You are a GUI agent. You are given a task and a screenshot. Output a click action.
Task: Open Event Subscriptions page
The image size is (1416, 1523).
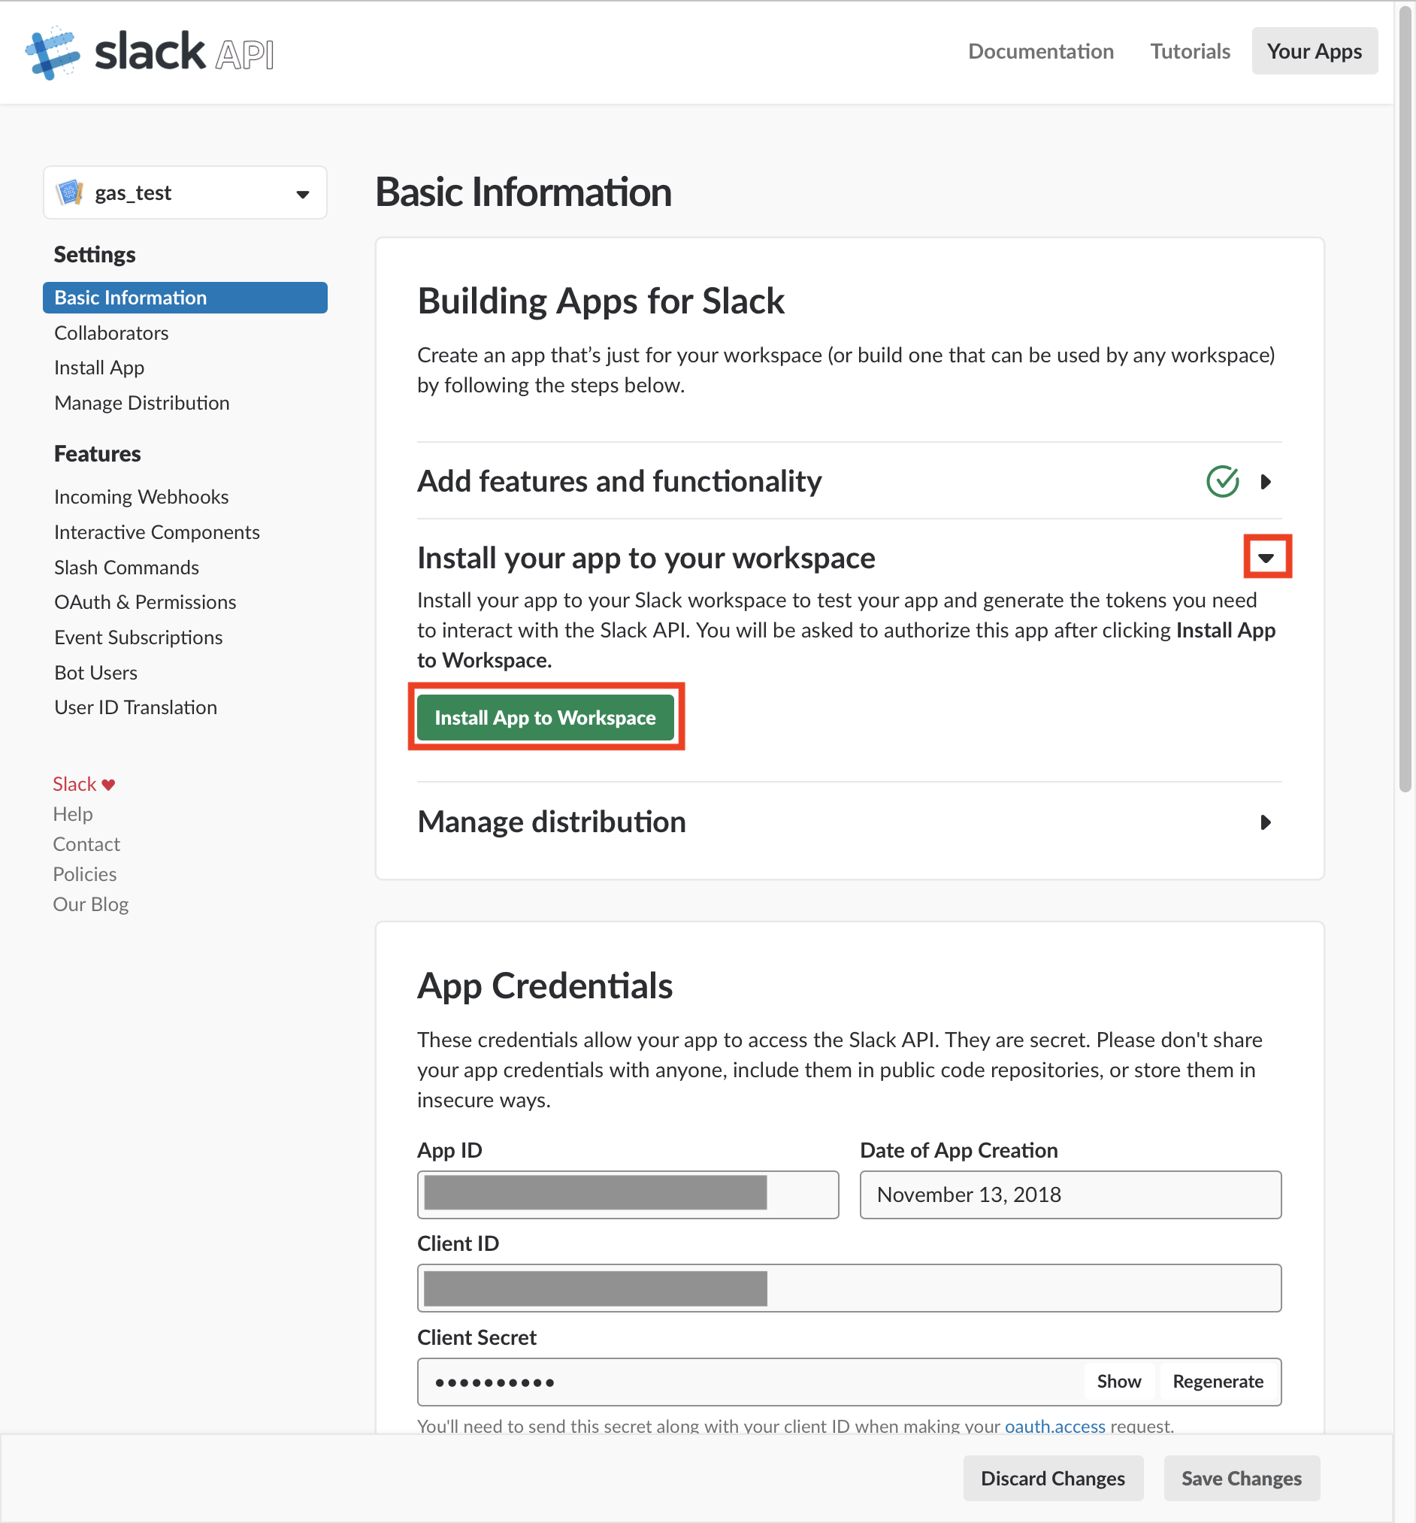138,637
